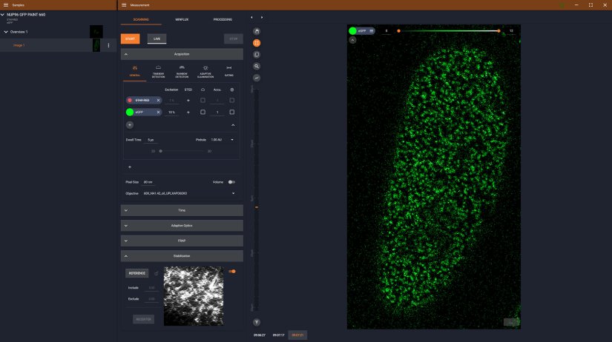Select the GATING tab
The width and height of the screenshot is (612, 342).
click(229, 71)
